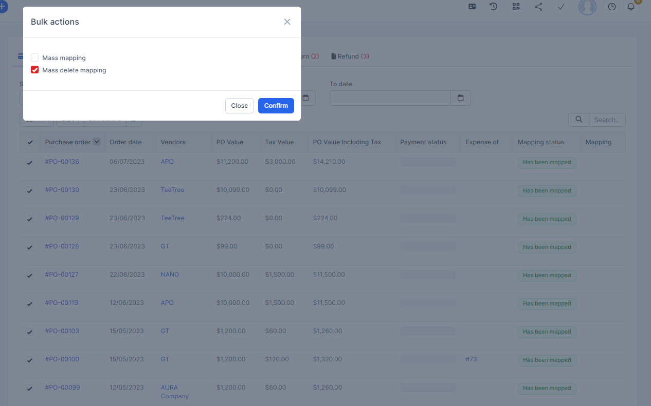
Task: Open expense link #73
Action: [x=471, y=359]
